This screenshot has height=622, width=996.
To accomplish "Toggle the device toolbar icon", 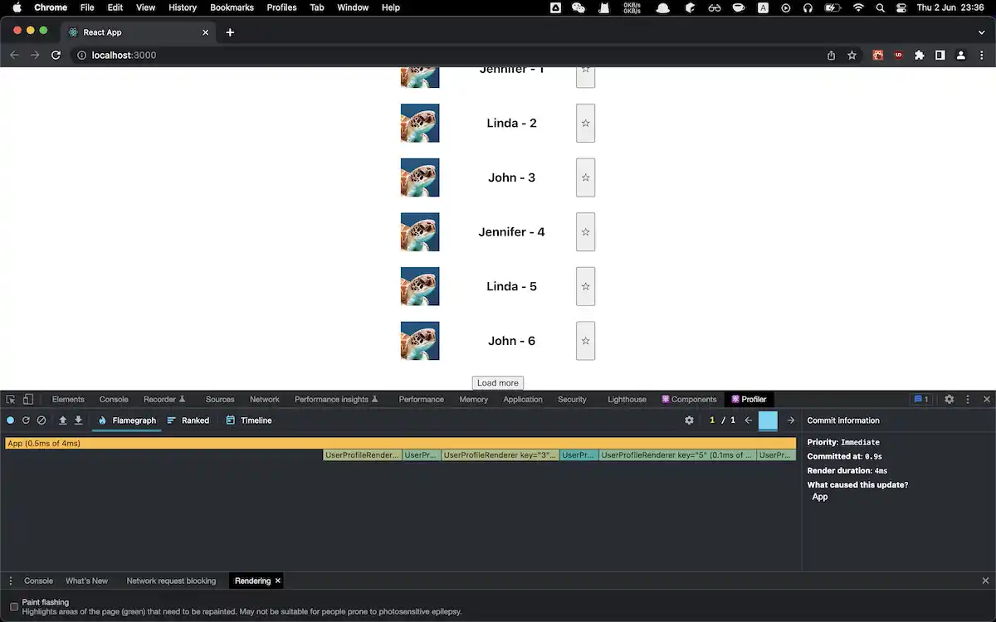I will 27,399.
